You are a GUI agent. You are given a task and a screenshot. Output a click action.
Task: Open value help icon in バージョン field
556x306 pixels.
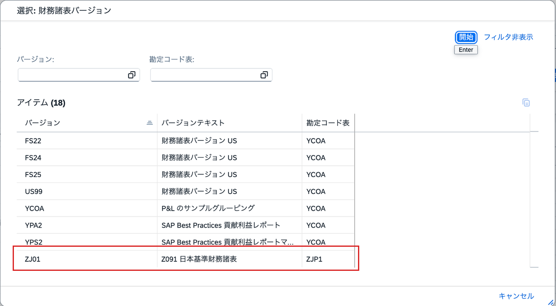tap(132, 75)
